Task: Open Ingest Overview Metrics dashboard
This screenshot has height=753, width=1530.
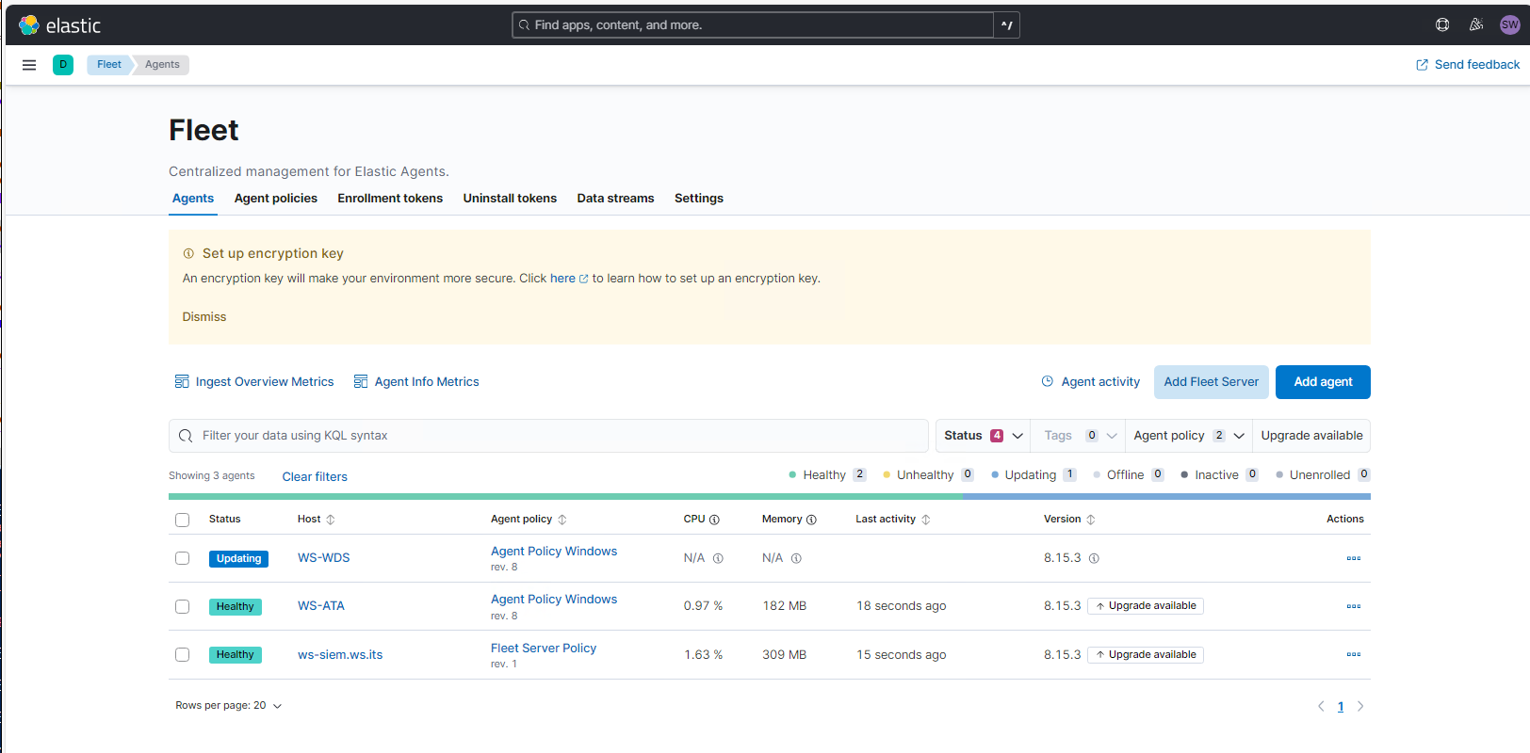Action: (254, 382)
